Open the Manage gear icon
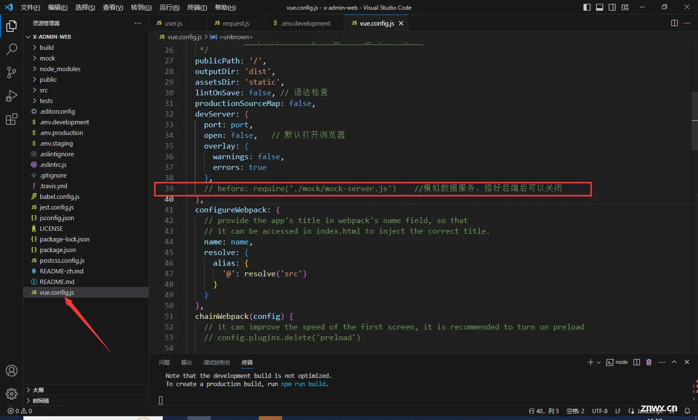The image size is (698, 420). (12, 394)
